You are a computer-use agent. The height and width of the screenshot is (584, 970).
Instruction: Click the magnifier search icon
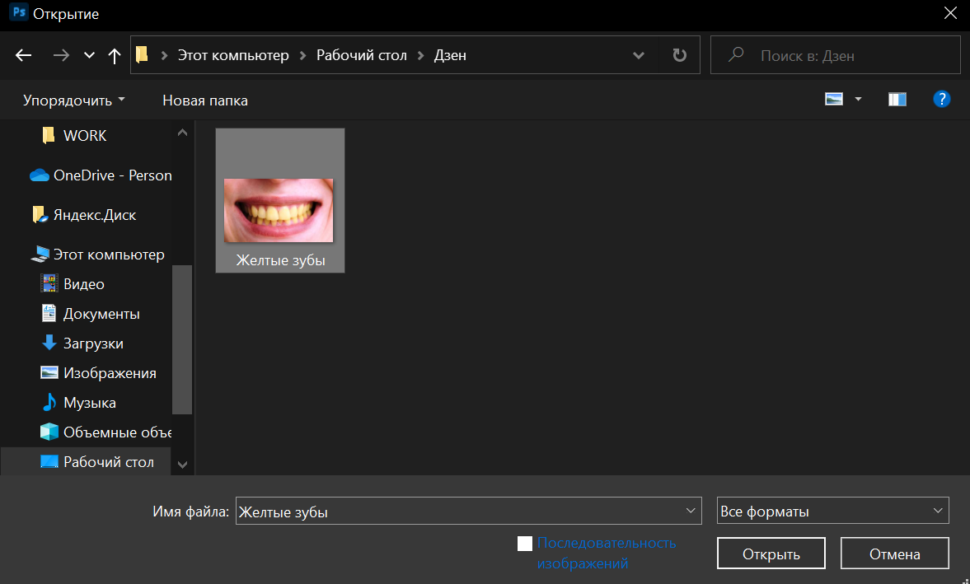click(736, 55)
